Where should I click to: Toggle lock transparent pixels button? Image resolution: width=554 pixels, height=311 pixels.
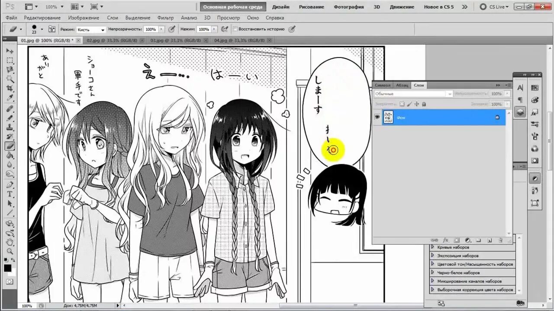tap(402, 104)
